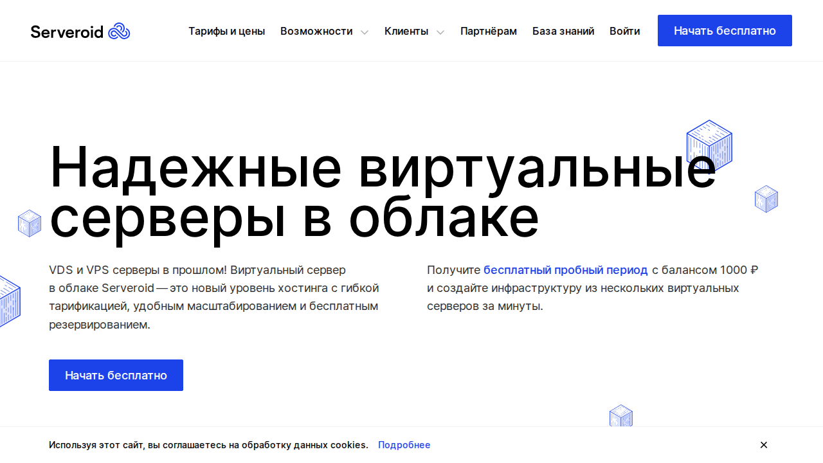This screenshot has height=463, width=823.
Task: Expand the chevron next to Возможности
Action: pyautogui.click(x=365, y=32)
